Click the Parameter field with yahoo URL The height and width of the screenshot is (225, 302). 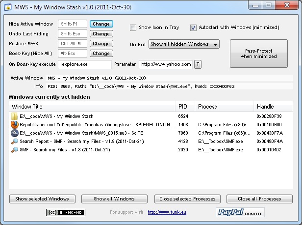click(166, 64)
